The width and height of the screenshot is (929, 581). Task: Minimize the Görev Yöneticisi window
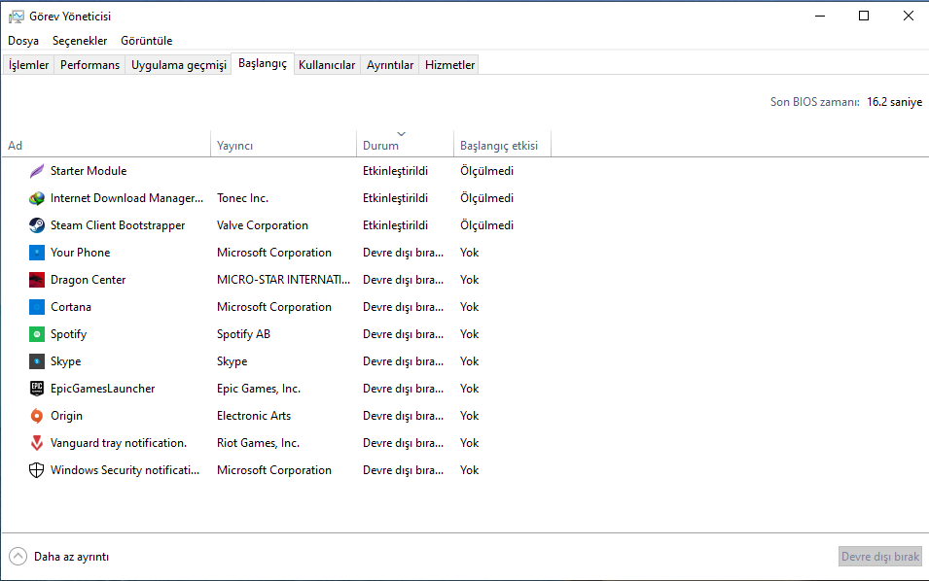pos(820,16)
